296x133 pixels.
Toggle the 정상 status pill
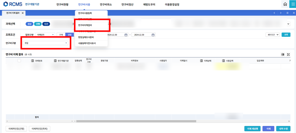pyautogui.click(x=30, y=24)
